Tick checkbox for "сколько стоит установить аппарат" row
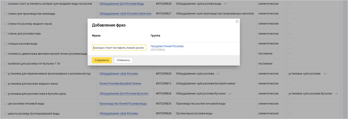 click(5, 4)
